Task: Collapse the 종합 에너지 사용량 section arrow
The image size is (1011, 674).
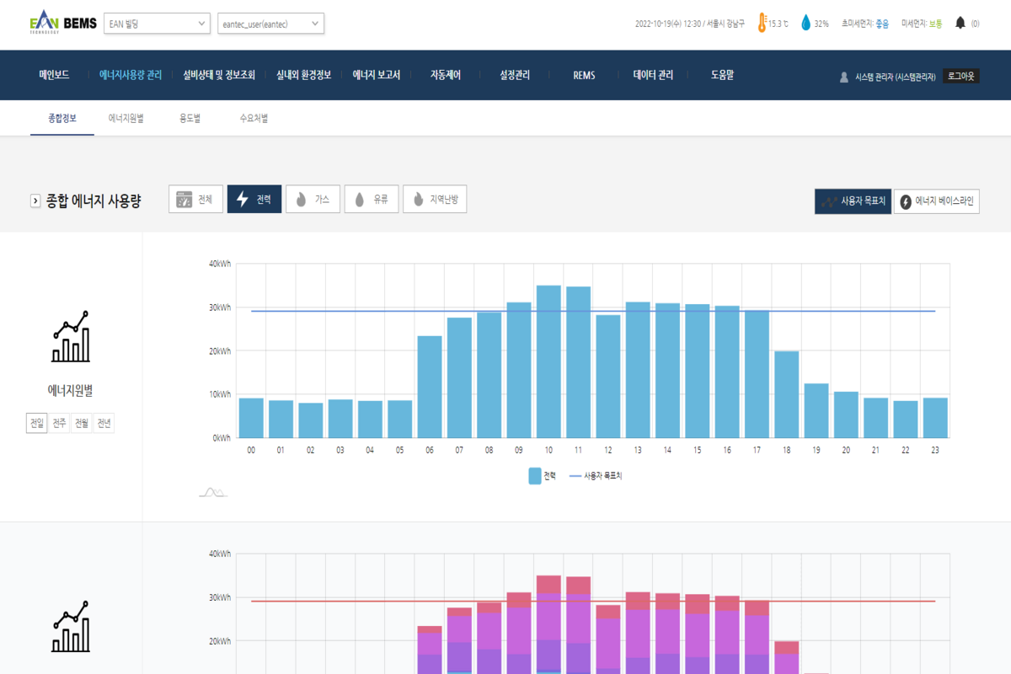Action: click(x=35, y=201)
